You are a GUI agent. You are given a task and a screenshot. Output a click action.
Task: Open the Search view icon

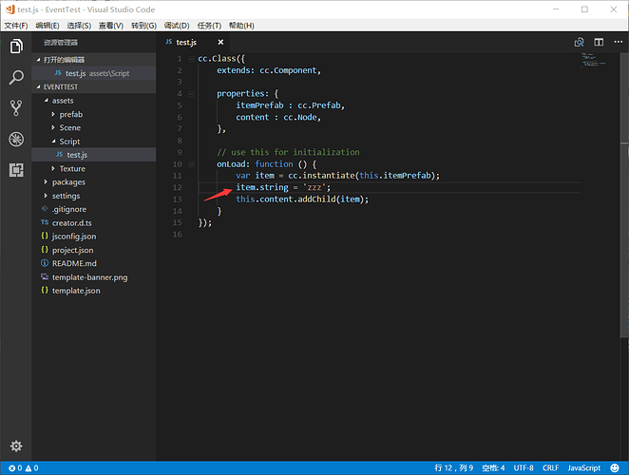[x=16, y=77]
